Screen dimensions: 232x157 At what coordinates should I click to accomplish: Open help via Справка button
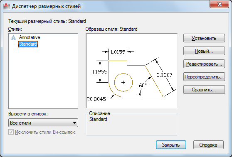tap(208, 145)
